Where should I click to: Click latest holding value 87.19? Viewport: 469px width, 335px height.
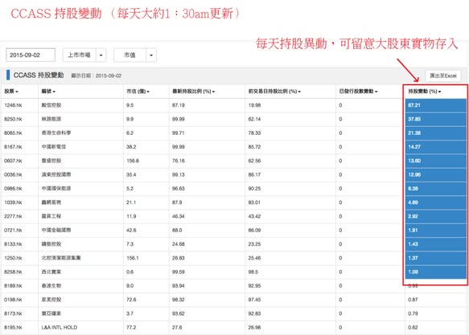pos(179,105)
